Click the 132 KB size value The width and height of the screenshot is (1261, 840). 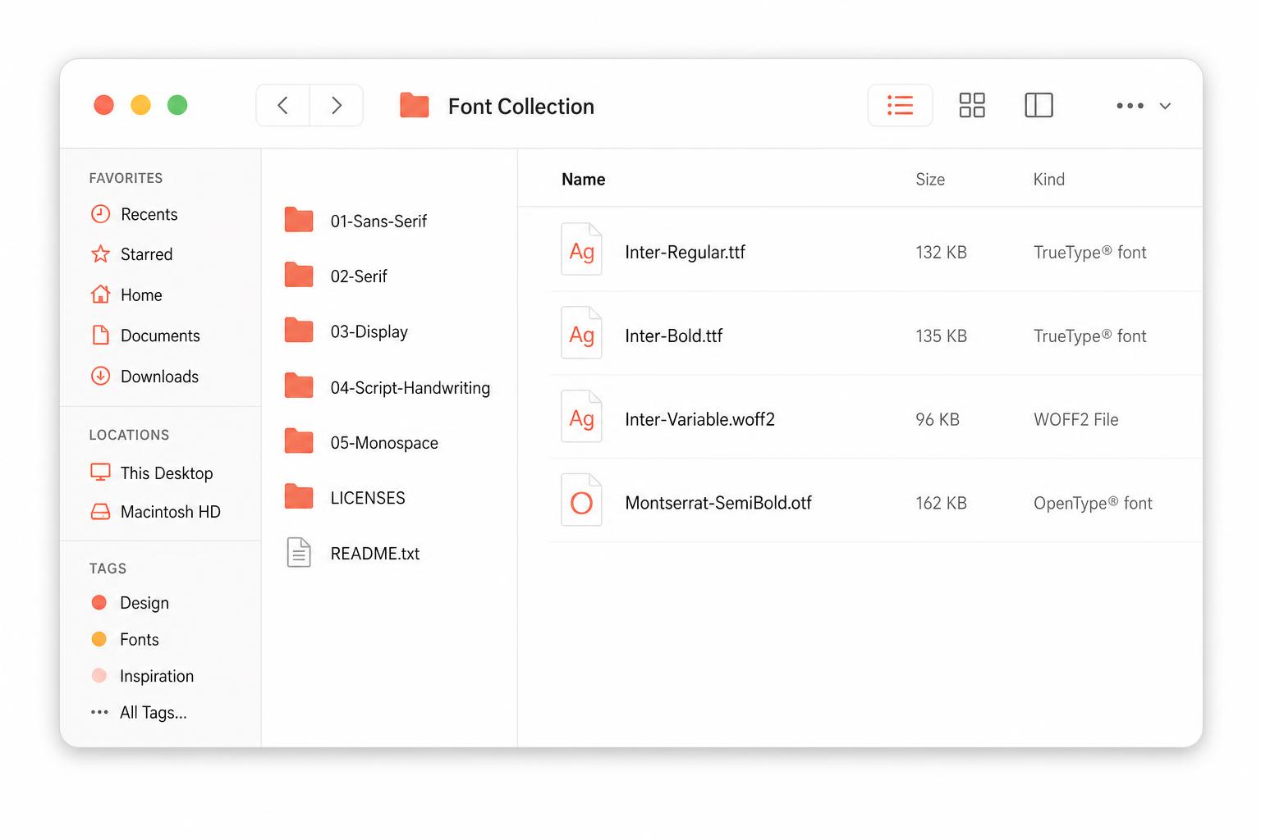pos(941,253)
